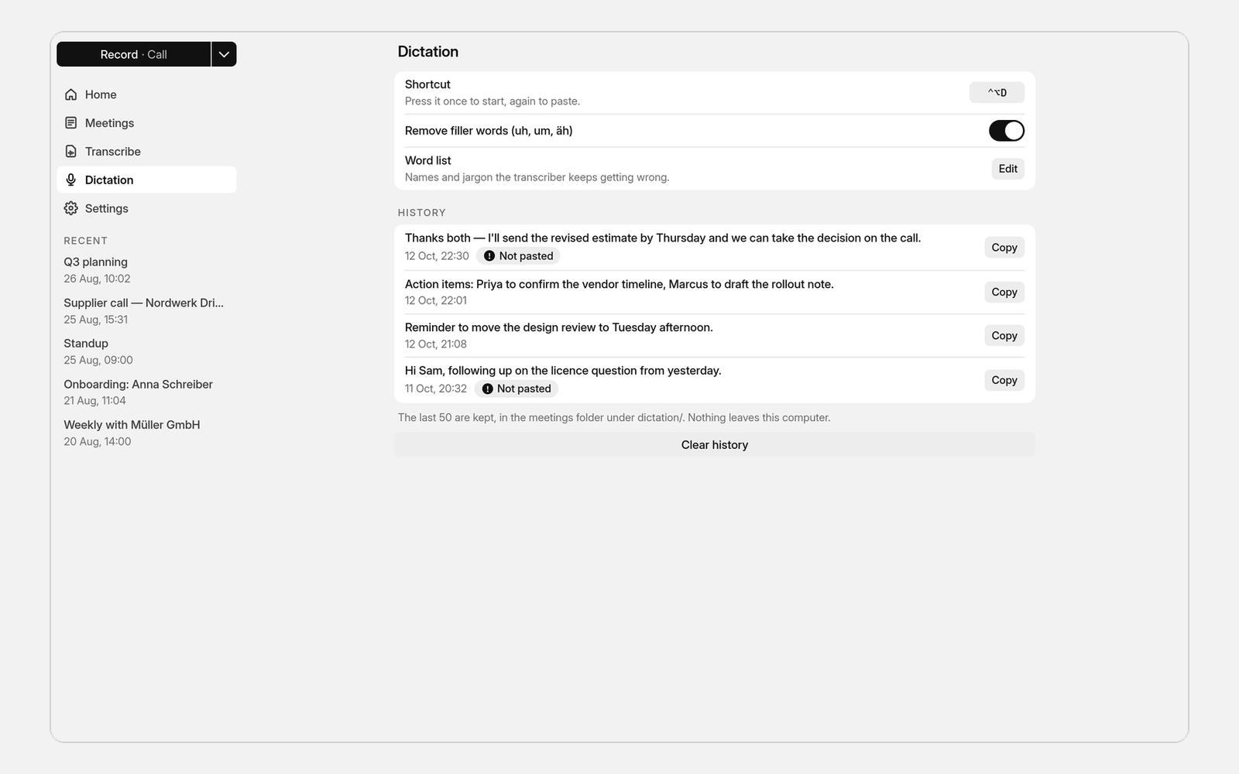Click the RECENT section header

tap(86, 241)
